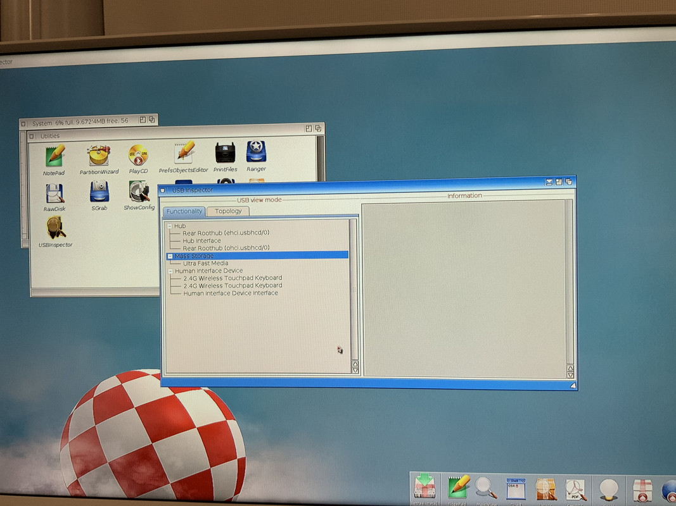Click the USB Inspector zoom gadget
The height and width of the screenshot is (506, 676).
(x=559, y=182)
